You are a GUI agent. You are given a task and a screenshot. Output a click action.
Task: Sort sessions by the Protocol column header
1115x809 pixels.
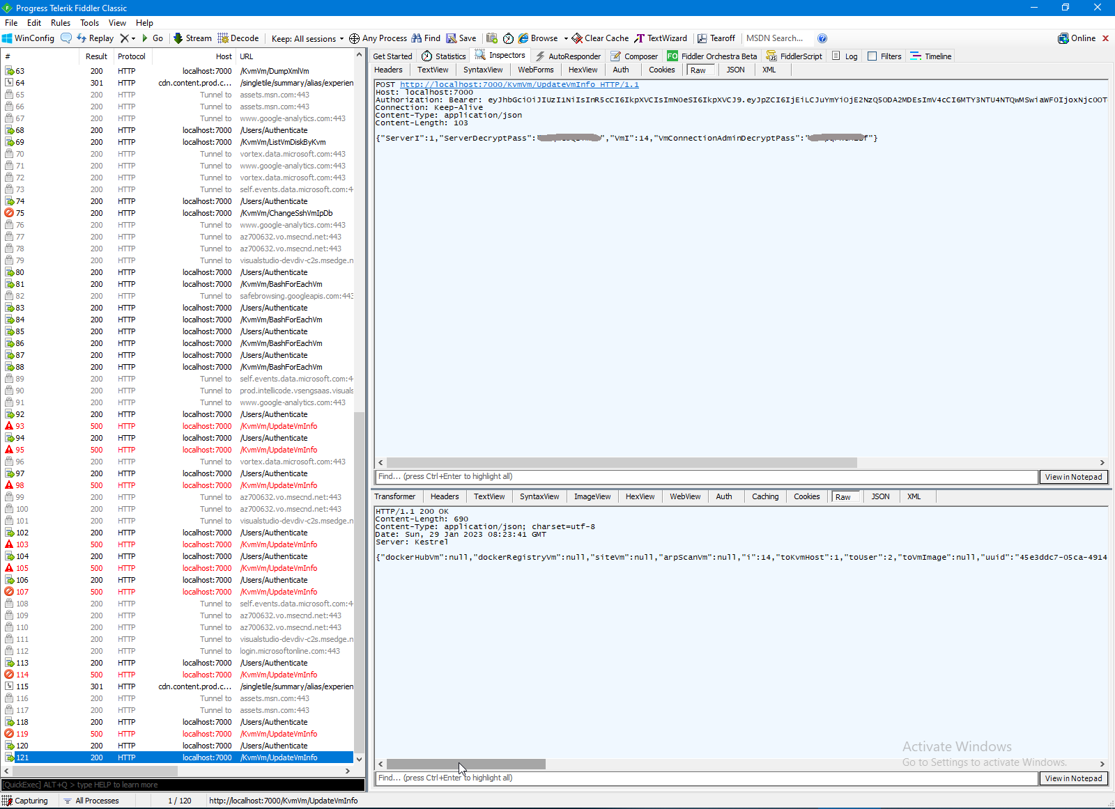pyautogui.click(x=132, y=56)
